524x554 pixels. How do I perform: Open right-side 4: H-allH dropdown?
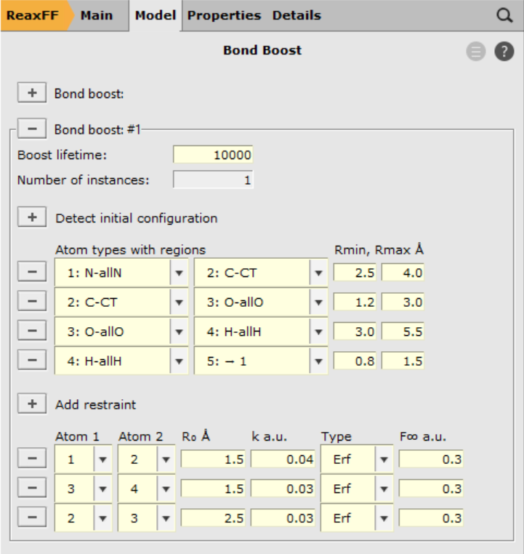pyautogui.click(x=261, y=332)
